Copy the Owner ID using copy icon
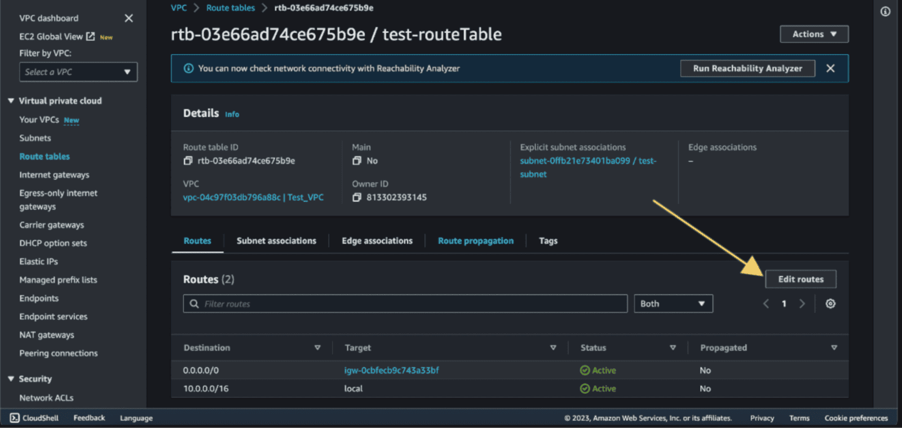The height and width of the screenshot is (428, 902). [356, 197]
